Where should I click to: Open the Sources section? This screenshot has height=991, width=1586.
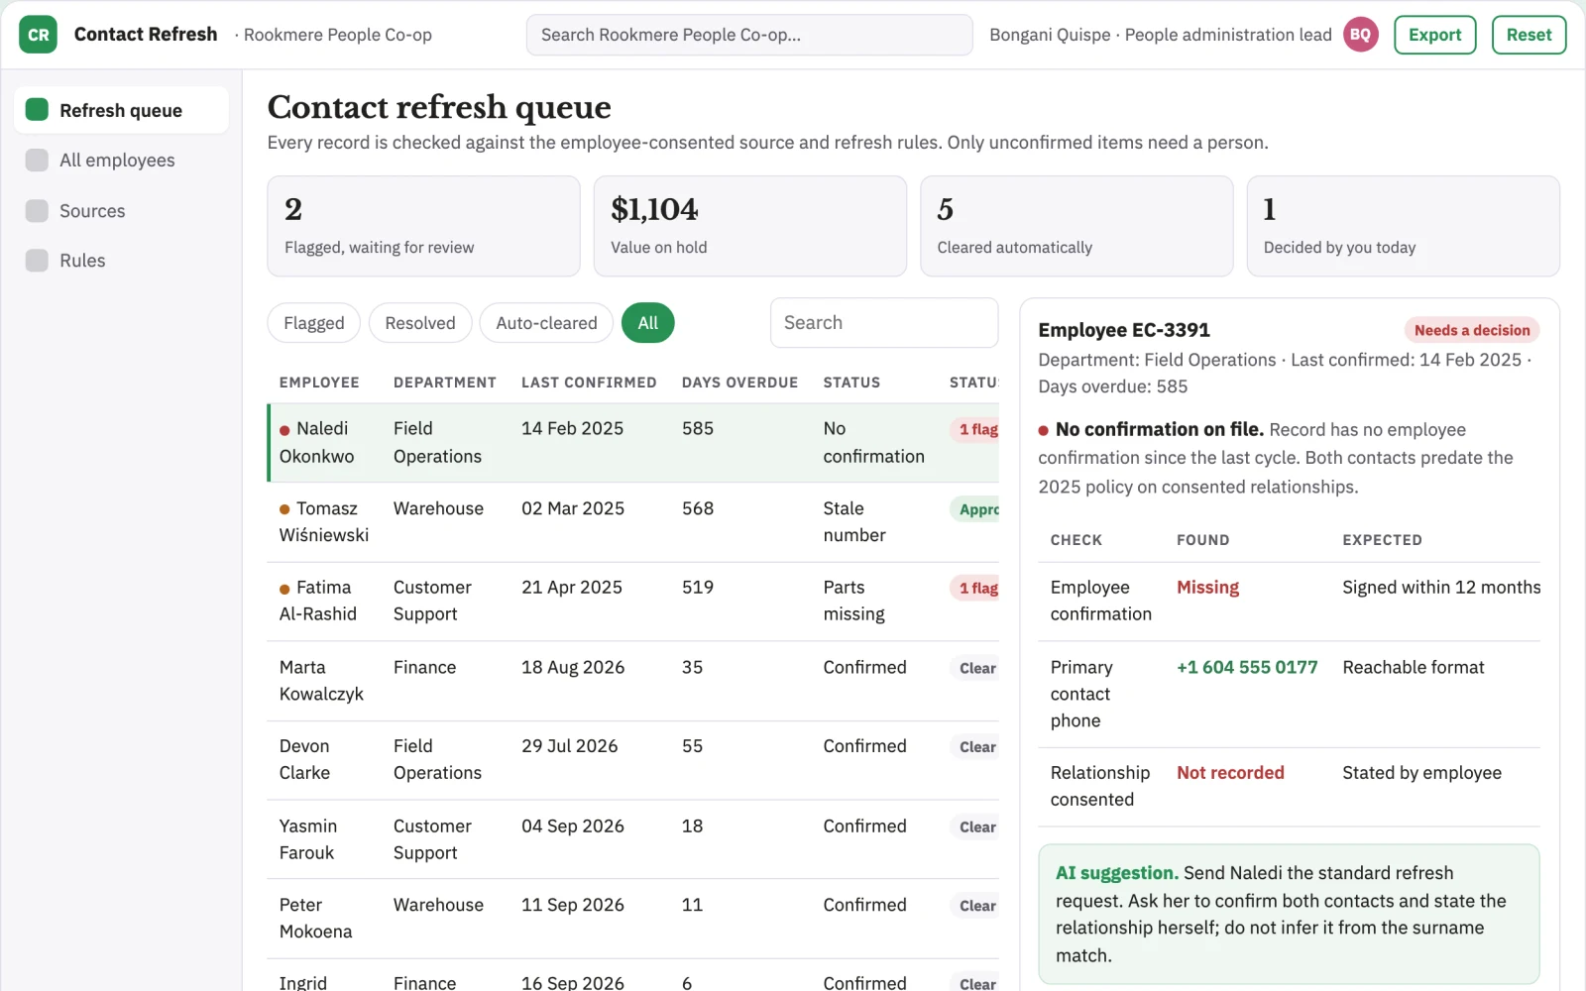click(x=121, y=211)
